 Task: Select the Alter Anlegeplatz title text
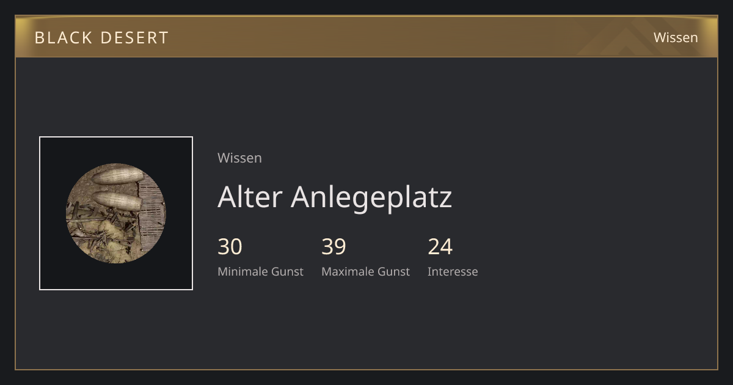pos(335,197)
